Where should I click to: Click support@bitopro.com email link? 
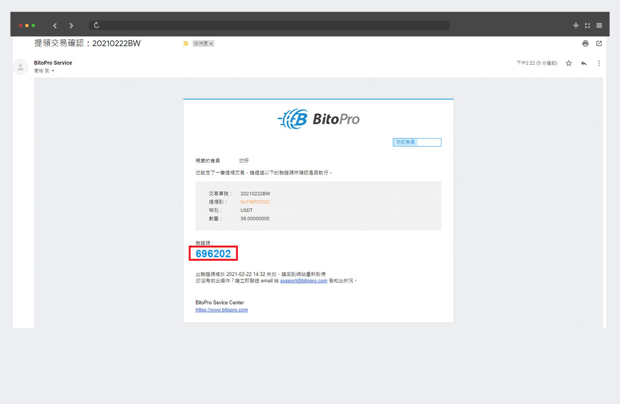[304, 281]
